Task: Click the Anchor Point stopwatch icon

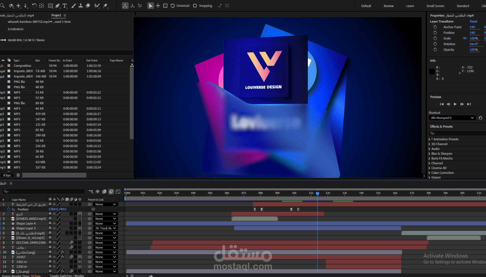Action: coord(435,27)
